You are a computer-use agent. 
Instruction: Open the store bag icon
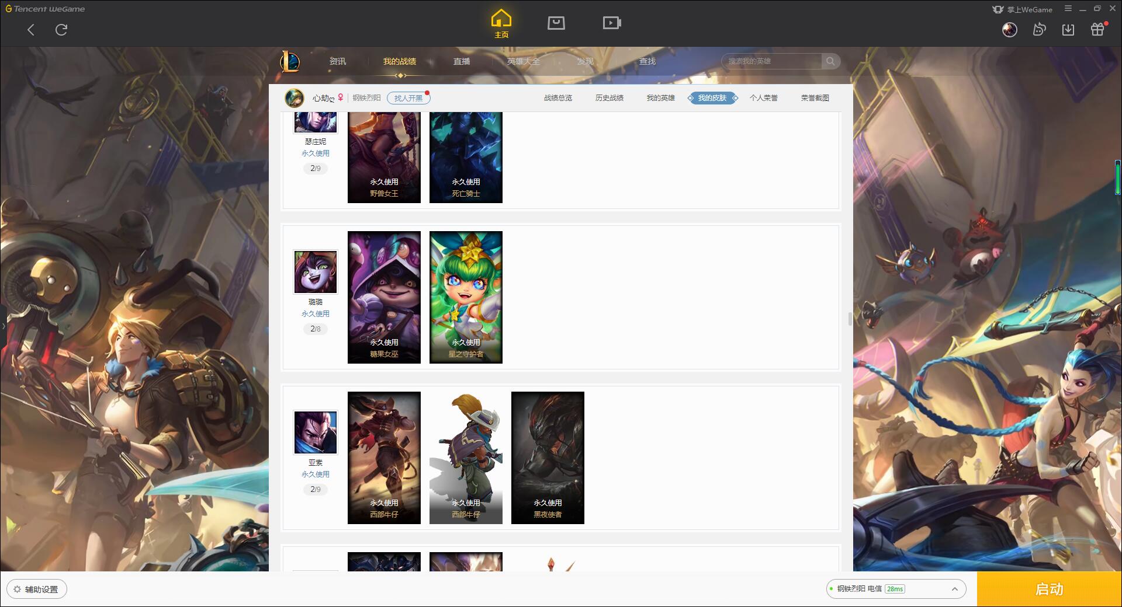(556, 23)
